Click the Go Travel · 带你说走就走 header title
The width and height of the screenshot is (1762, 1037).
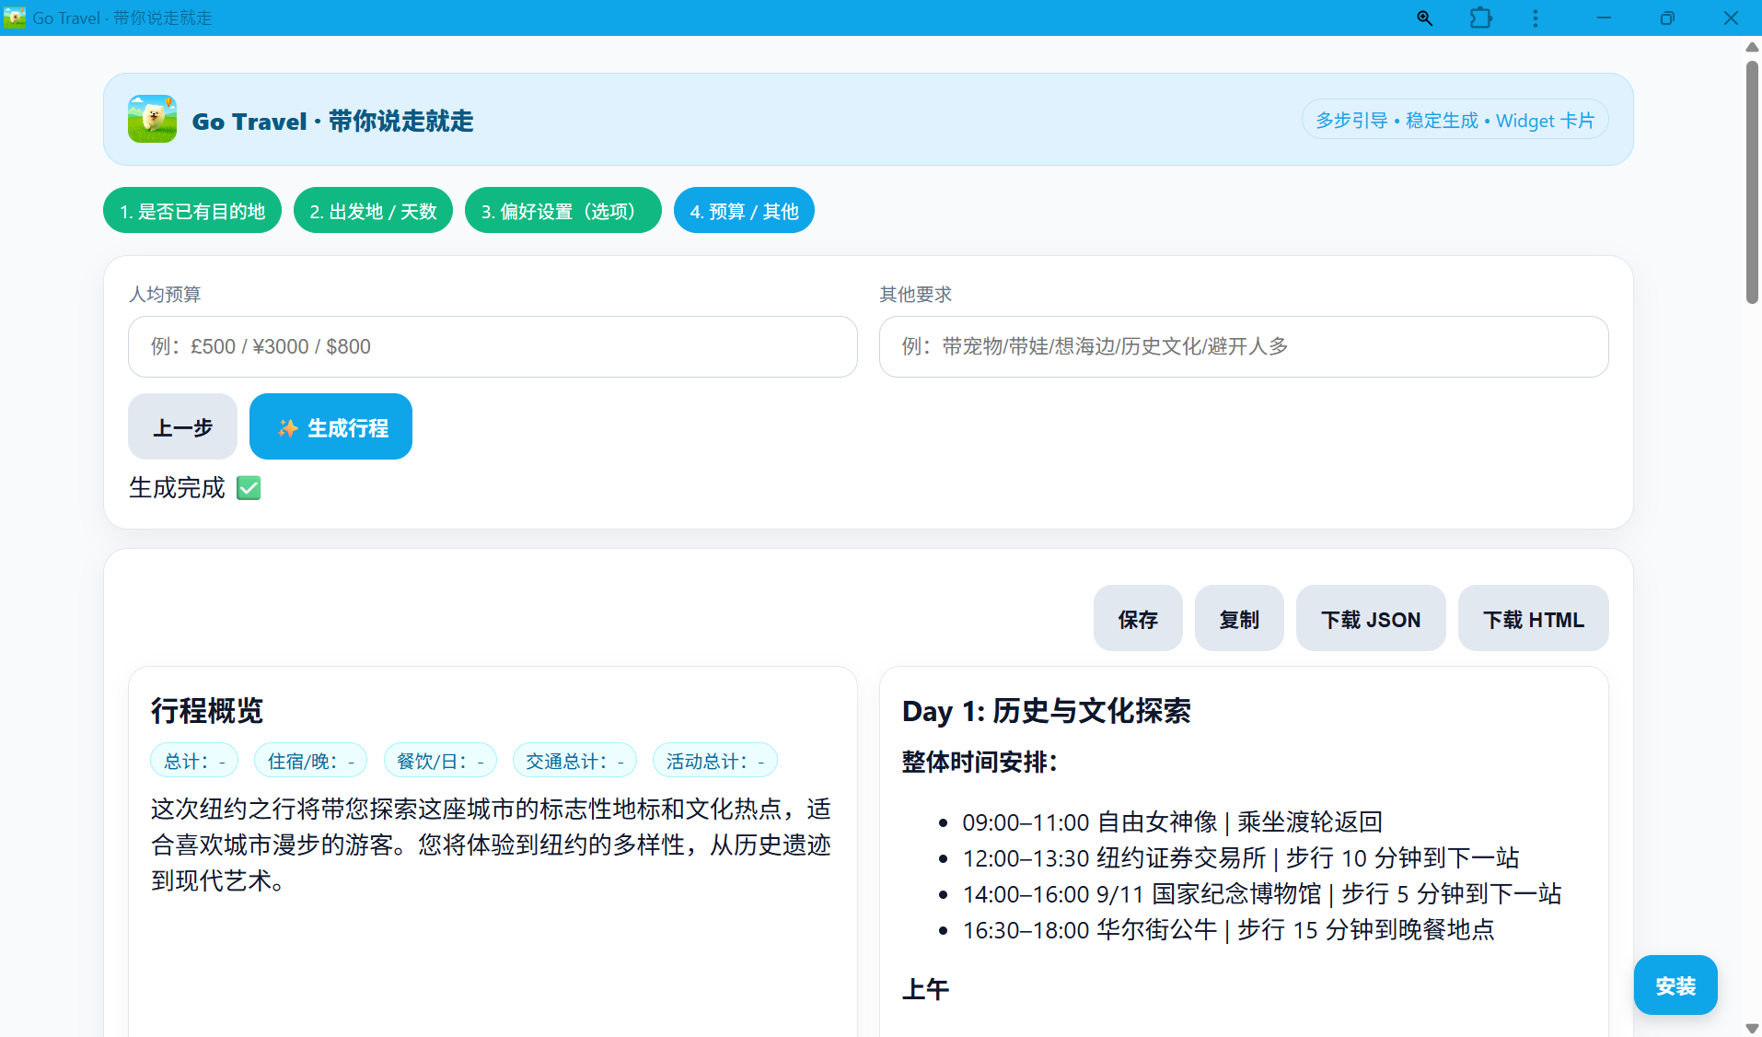click(x=332, y=121)
